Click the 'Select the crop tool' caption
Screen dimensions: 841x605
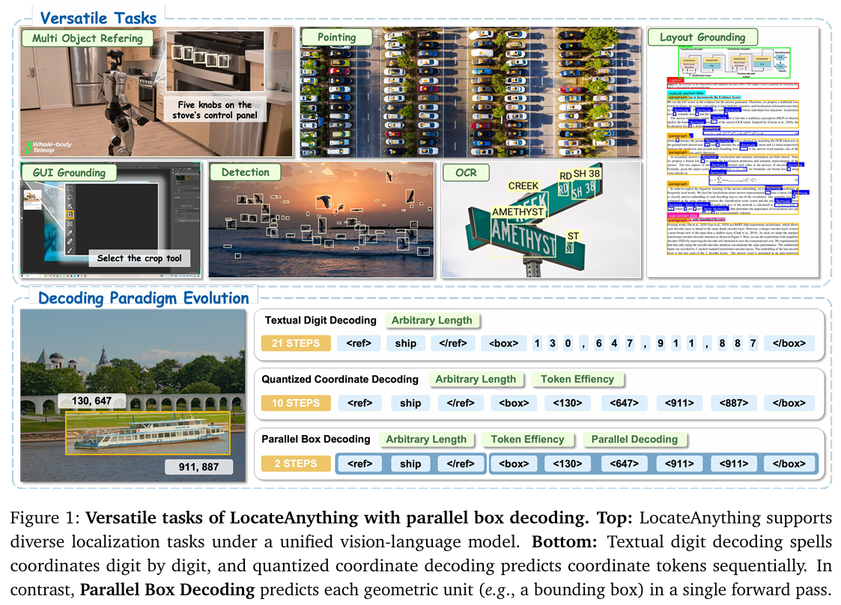pos(139,258)
